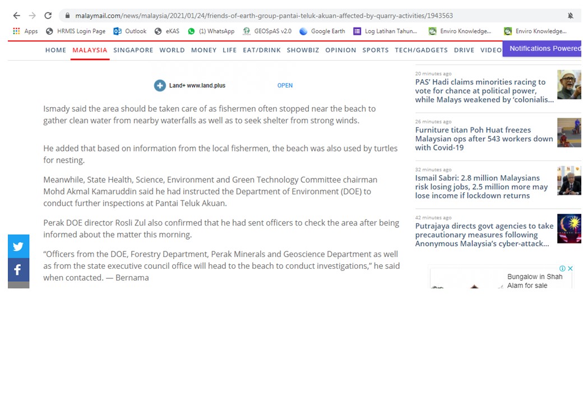Viewport: 583px width, 404px height.
Task: Open last Enviro Knowledge bookmark
Action: 535,31
